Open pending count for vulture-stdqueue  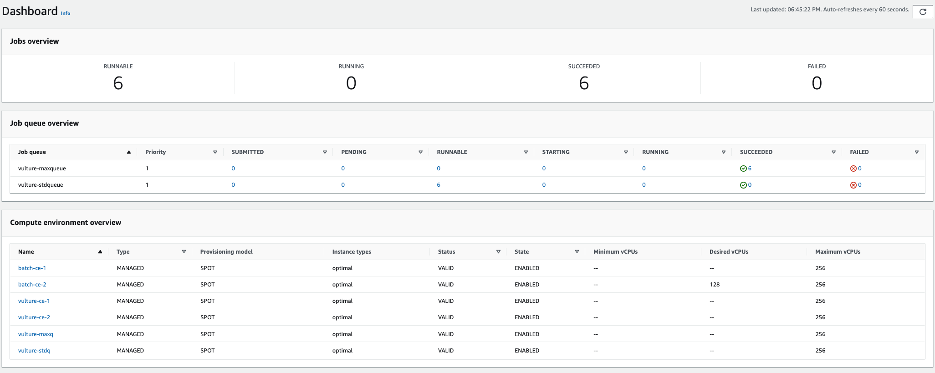(x=343, y=185)
